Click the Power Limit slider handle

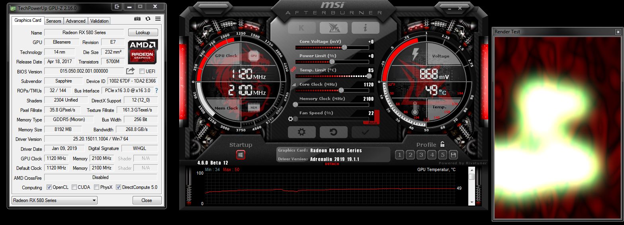pyautogui.click(x=332, y=62)
